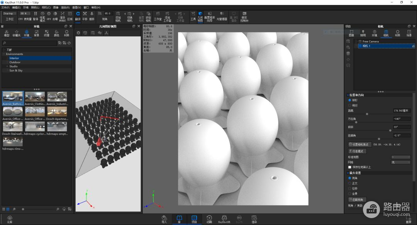This screenshot has width=417, height=225.
Task: Click the 设置相机焦点 button
Action: click(359, 145)
